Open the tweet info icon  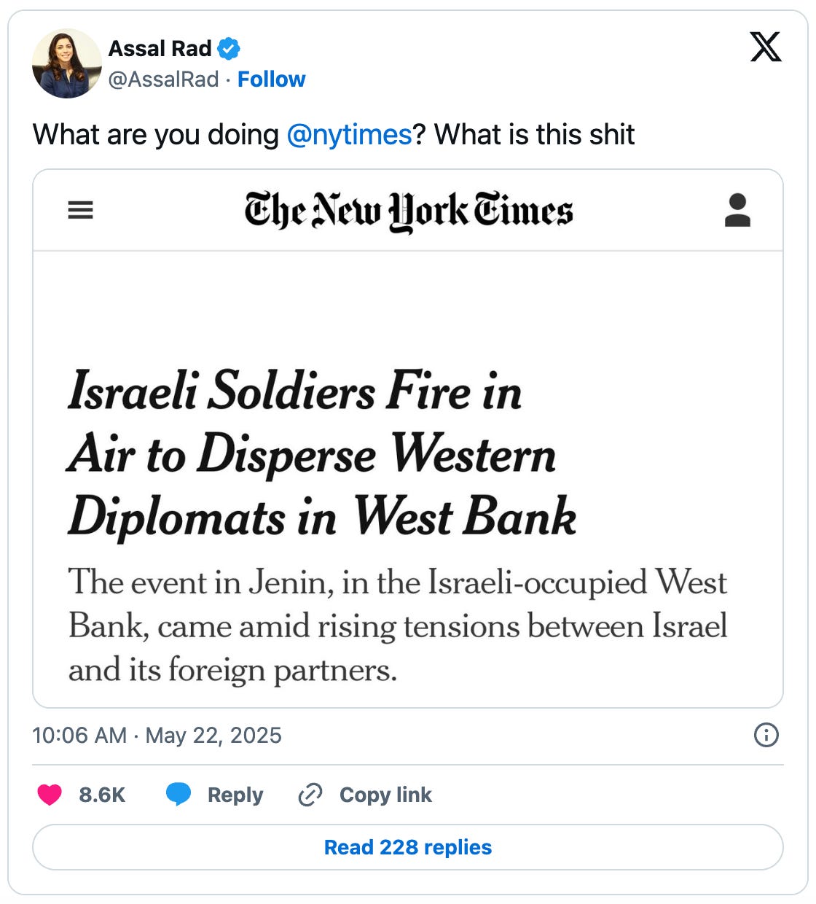click(x=766, y=735)
